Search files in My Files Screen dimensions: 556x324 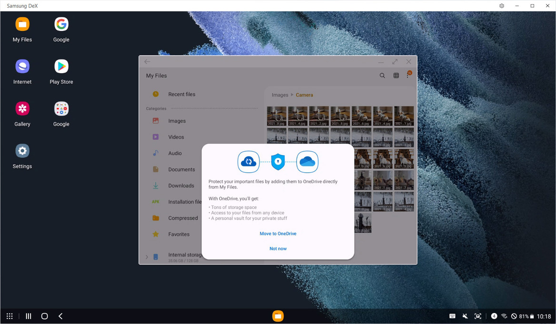click(382, 76)
